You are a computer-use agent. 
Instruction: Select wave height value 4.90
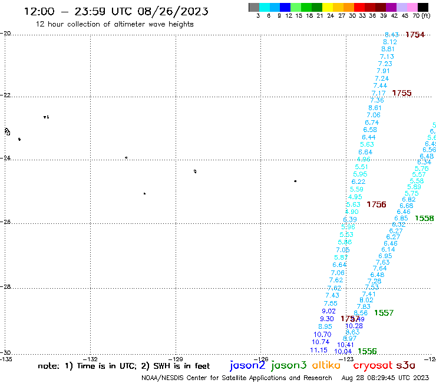[x=352, y=212]
